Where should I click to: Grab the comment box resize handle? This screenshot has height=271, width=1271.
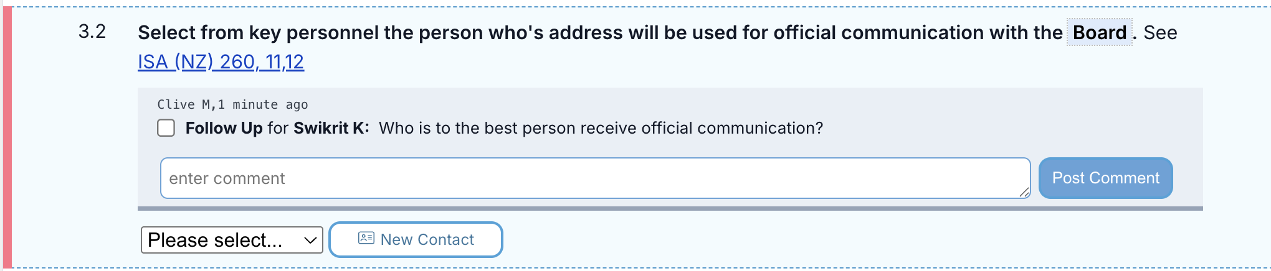pos(1024,193)
